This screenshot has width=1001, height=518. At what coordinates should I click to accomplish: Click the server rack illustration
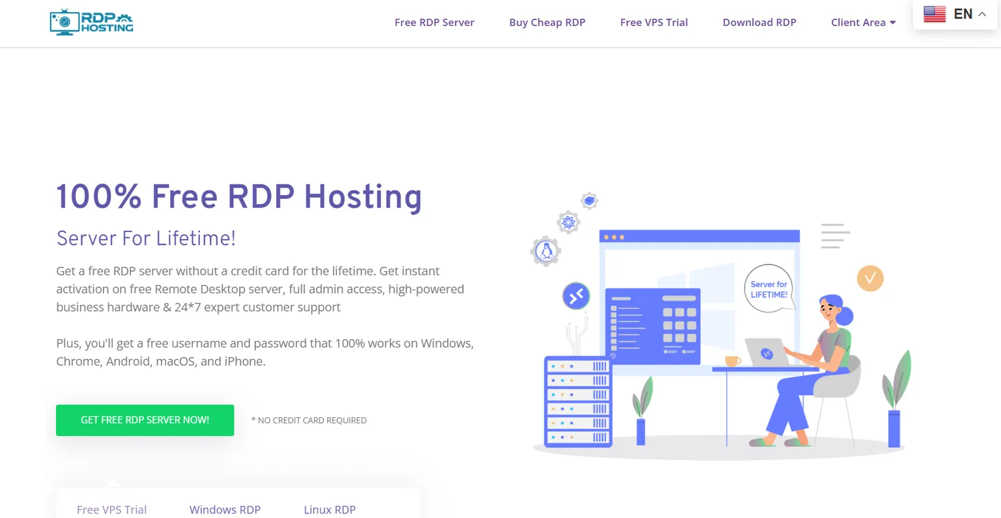tap(579, 402)
